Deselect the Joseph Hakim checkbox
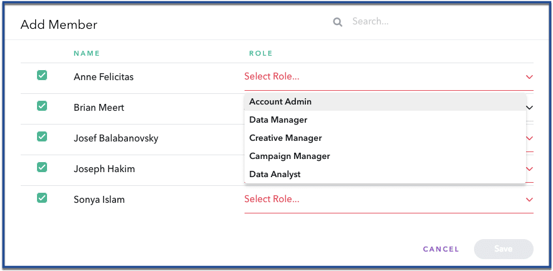 pos(42,168)
